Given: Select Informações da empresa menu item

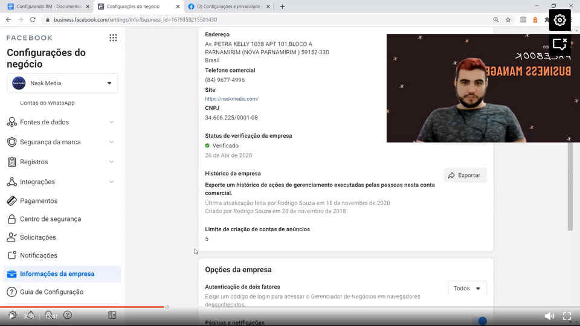Looking at the screenshot, I should coord(62,274).
